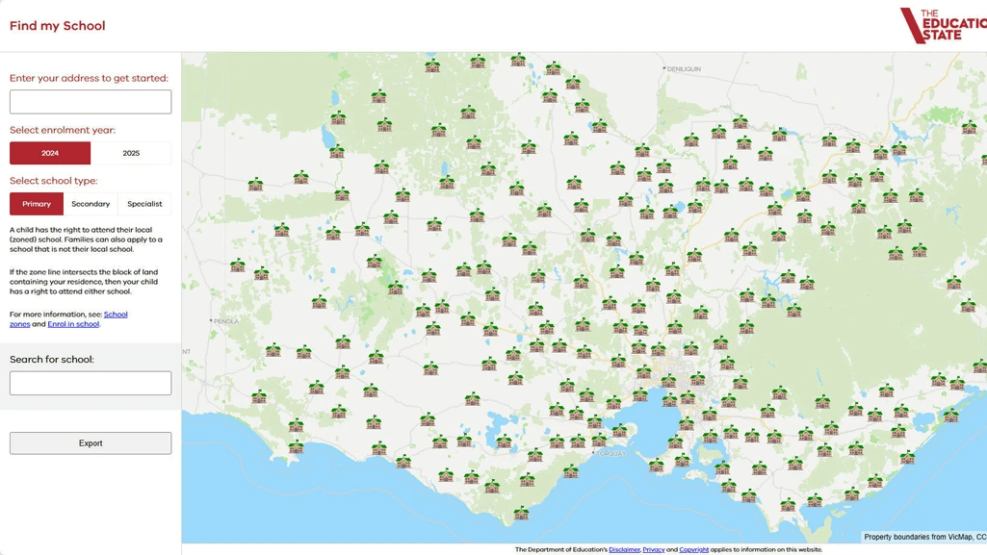Click the Search for school field

[x=90, y=382]
